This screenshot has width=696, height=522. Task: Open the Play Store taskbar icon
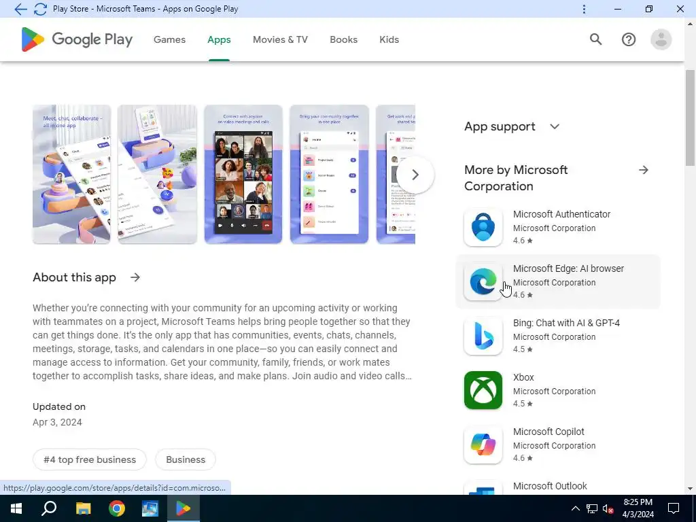tap(184, 508)
